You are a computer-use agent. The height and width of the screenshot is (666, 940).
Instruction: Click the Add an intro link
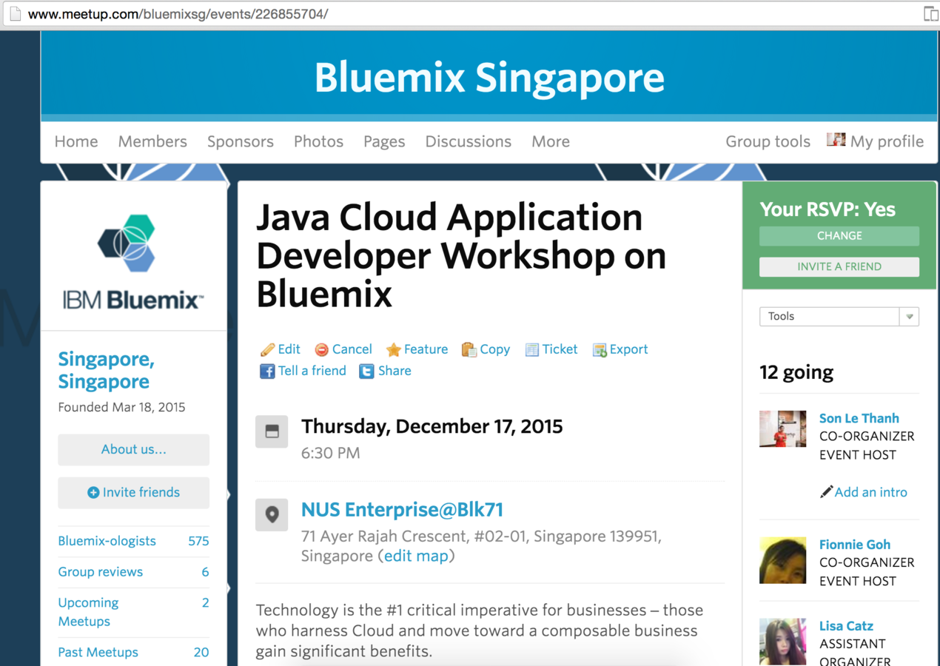[x=870, y=492]
